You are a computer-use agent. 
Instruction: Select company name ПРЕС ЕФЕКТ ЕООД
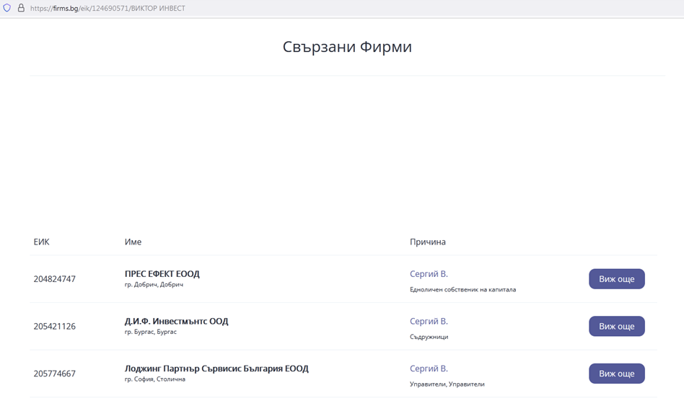(162, 274)
